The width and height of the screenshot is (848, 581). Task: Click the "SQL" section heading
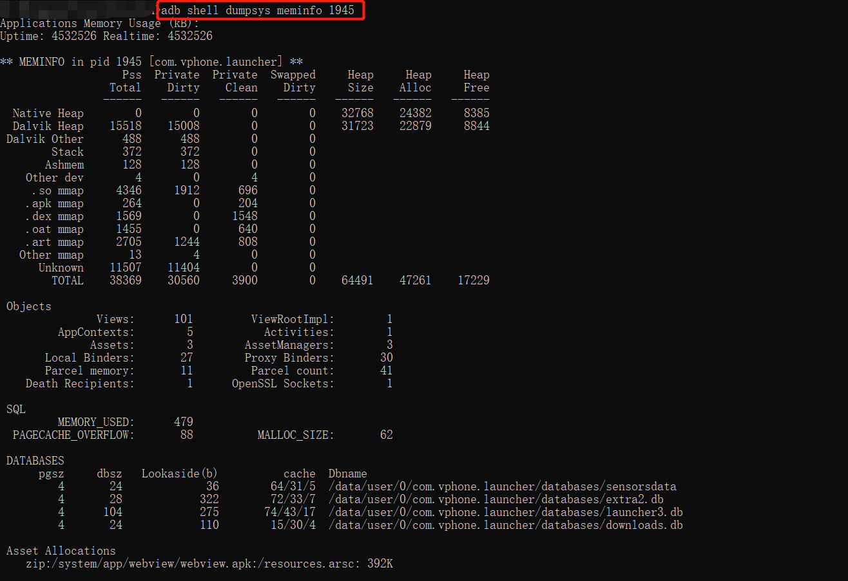click(x=16, y=409)
